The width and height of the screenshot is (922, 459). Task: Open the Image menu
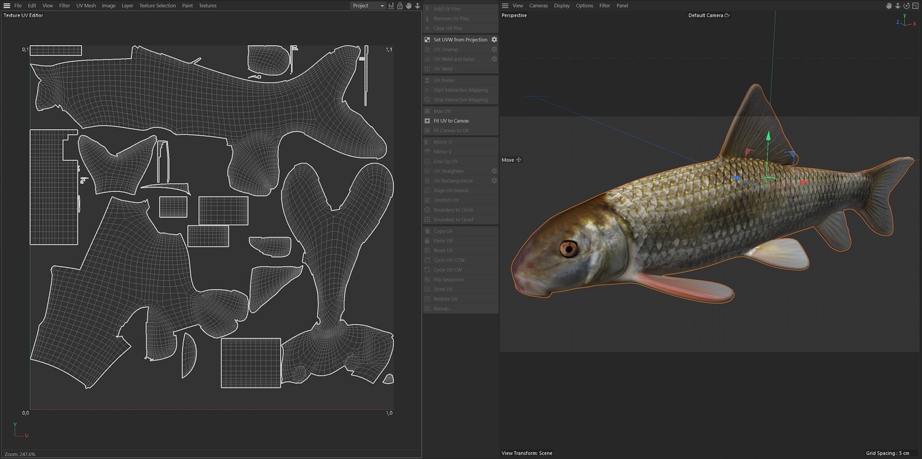109,6
